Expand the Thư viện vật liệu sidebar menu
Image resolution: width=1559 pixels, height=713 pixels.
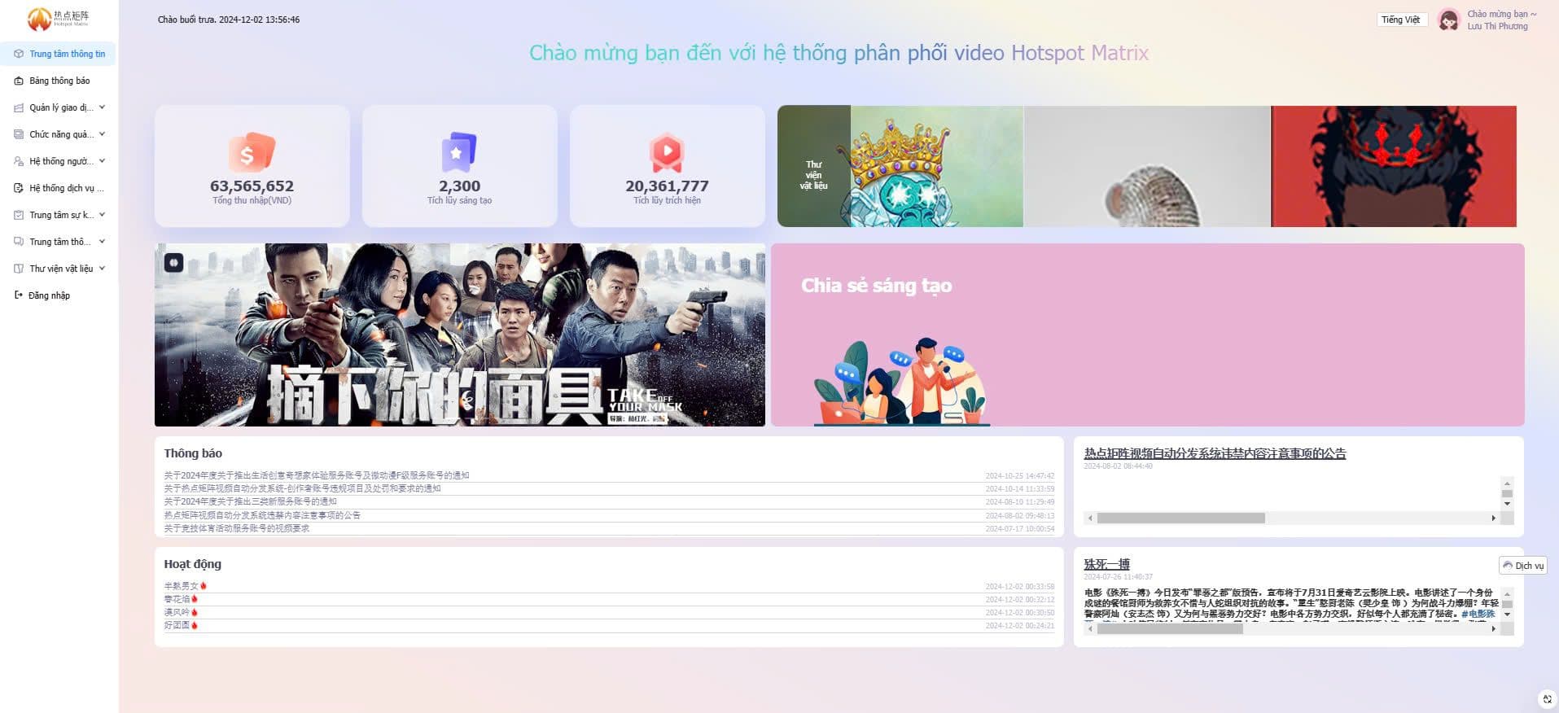[102, 269]
